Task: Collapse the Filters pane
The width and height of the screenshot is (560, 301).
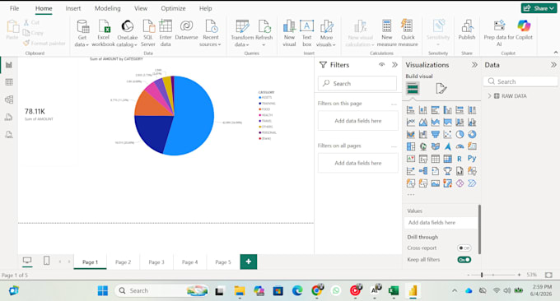Action: click(x=394, y=64)
